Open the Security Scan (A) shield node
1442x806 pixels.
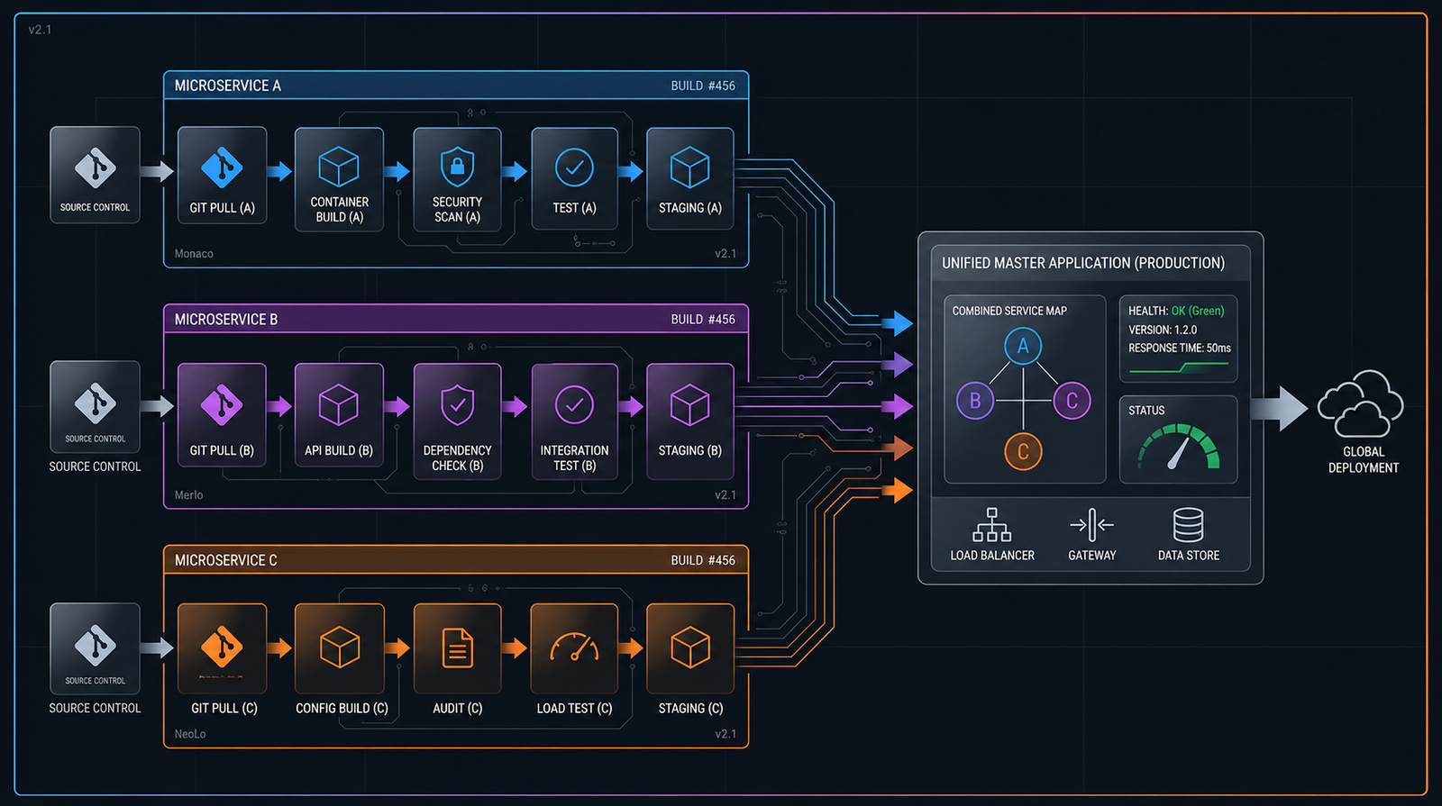(x=457, y=179)
